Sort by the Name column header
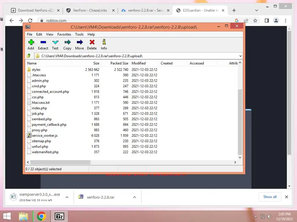The height and width of the screenshot is (222, 297). click(x=48, y=63)
